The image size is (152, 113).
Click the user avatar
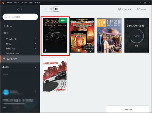pyautogui.click(x=6, y=92)
